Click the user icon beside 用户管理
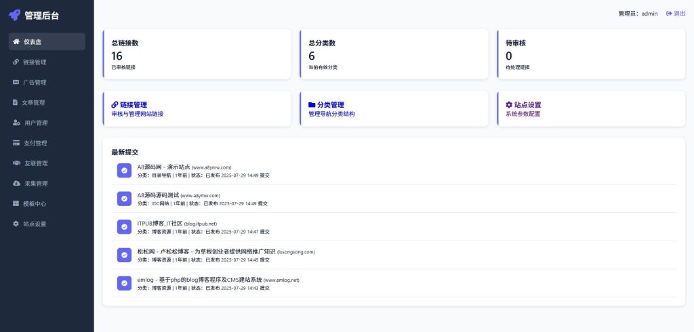The image size is (694, 332). (16, 123)
